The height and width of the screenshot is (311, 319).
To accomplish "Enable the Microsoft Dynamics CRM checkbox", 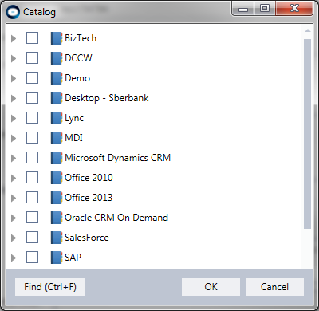I will click(32, 158).
